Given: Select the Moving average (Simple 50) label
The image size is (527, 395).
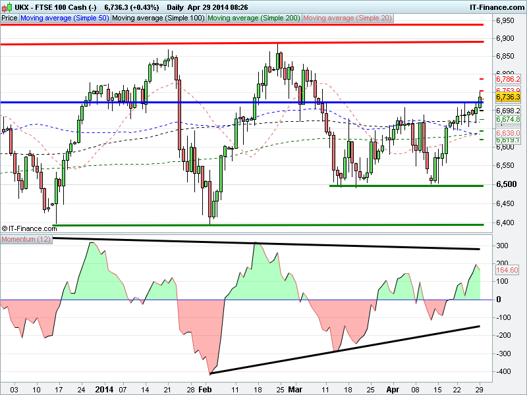Looking at the screenshot, I should (x=64, y=18).
